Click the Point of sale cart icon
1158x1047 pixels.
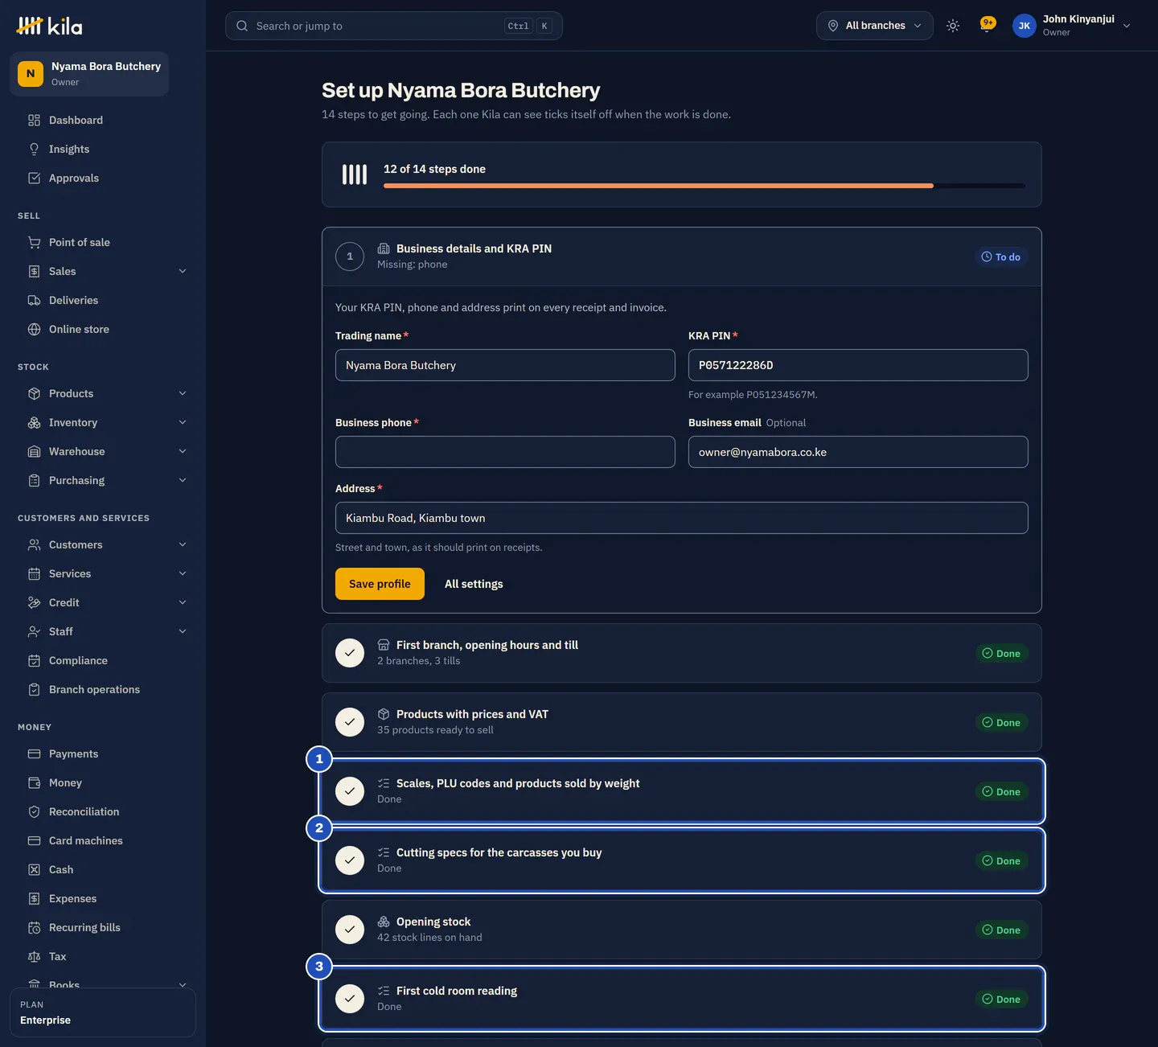pos(34,243)
